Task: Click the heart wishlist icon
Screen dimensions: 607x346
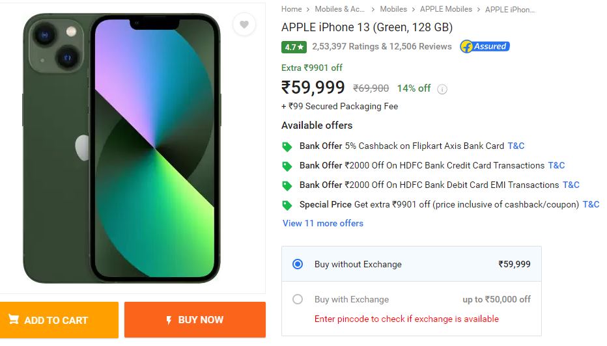Action: click(244, 25)
